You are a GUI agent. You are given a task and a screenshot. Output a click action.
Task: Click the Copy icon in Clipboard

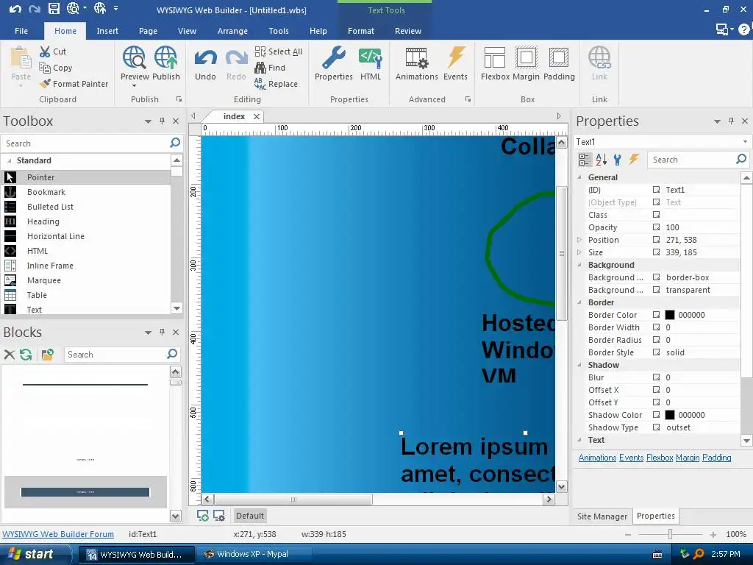45,68
